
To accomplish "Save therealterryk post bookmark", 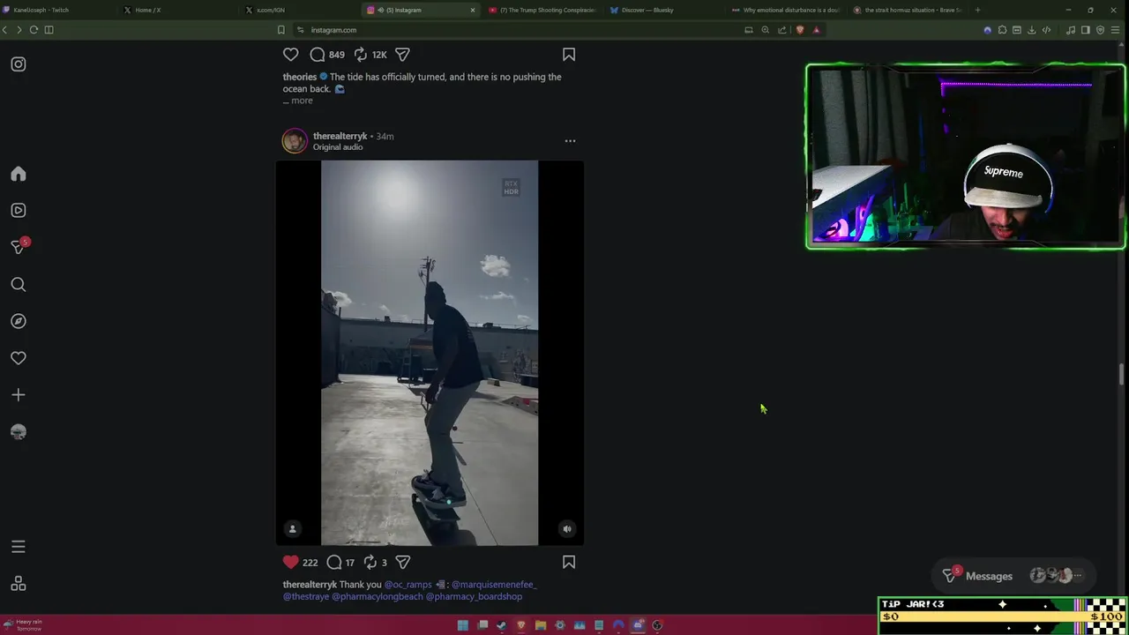I will coord(569,562).
